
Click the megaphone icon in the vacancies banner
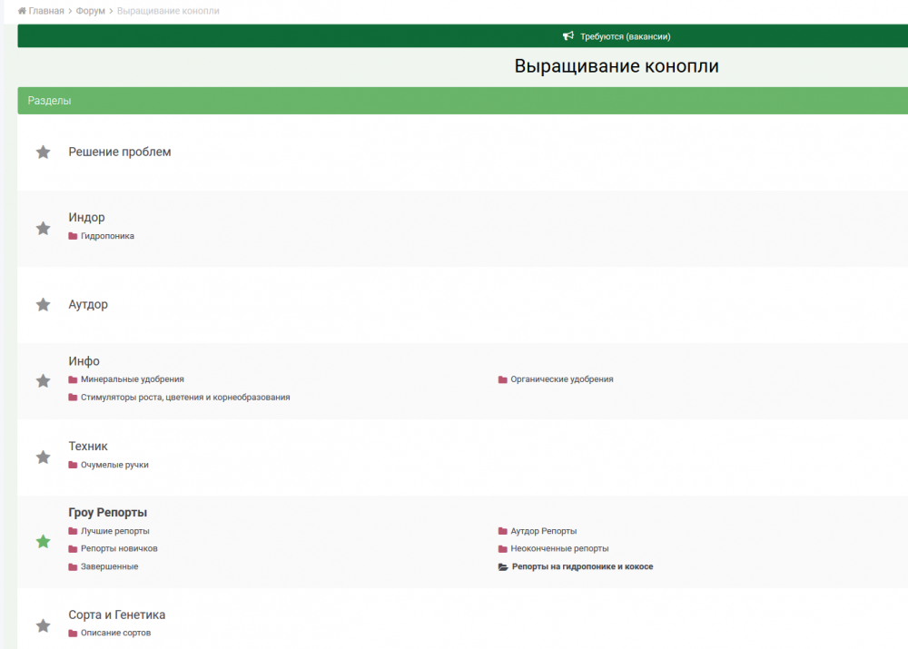click(x=568, y=36)
